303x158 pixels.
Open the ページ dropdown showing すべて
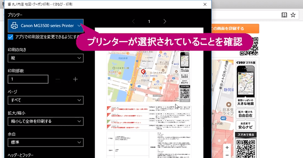coord(45,100)
